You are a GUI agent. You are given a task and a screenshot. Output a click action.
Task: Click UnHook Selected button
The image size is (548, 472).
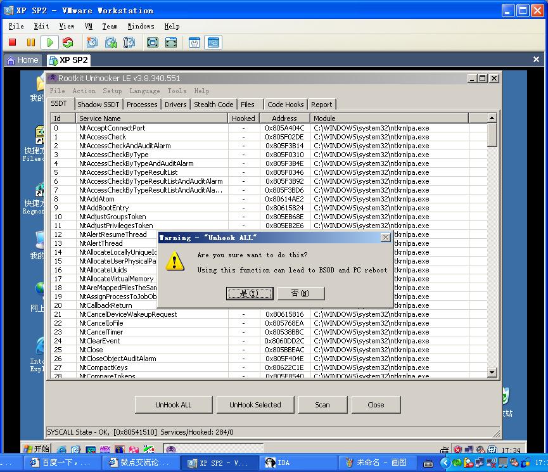(255, 405)
